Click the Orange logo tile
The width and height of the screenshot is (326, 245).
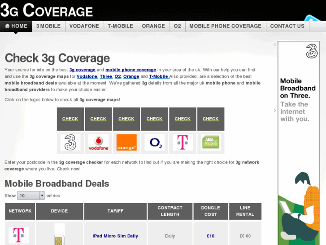pos(126,143)
